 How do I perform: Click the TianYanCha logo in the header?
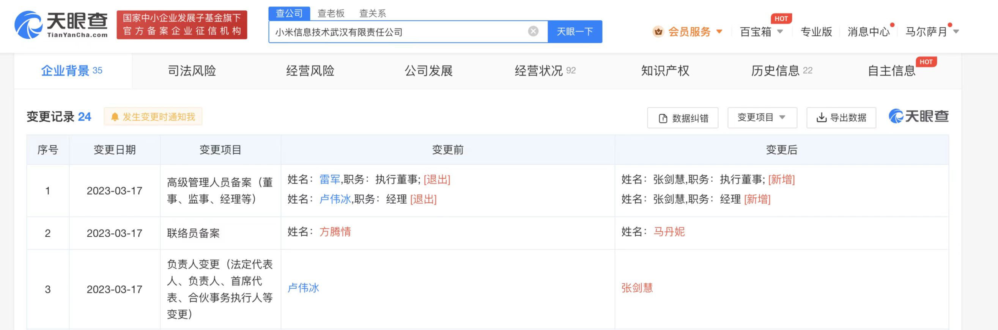[x=61, y=25]
